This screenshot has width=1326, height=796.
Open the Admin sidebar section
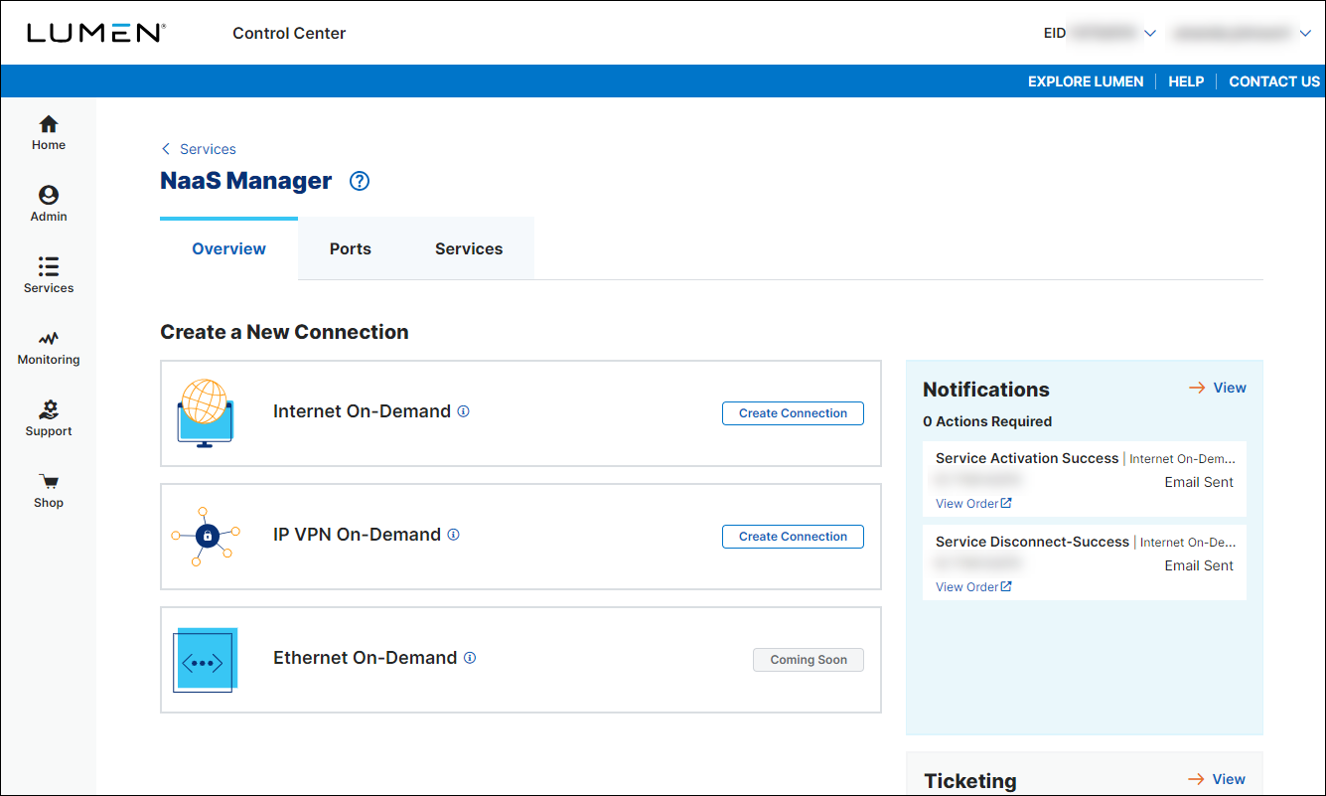pyautogui.click(x=48, y=204)
